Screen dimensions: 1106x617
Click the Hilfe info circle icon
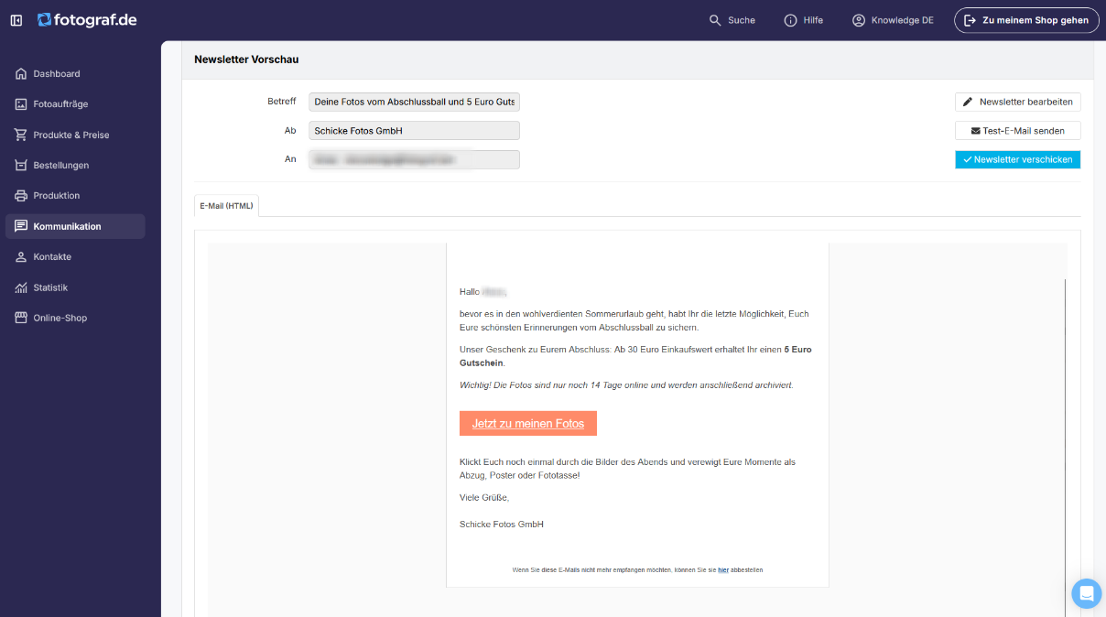790,20
